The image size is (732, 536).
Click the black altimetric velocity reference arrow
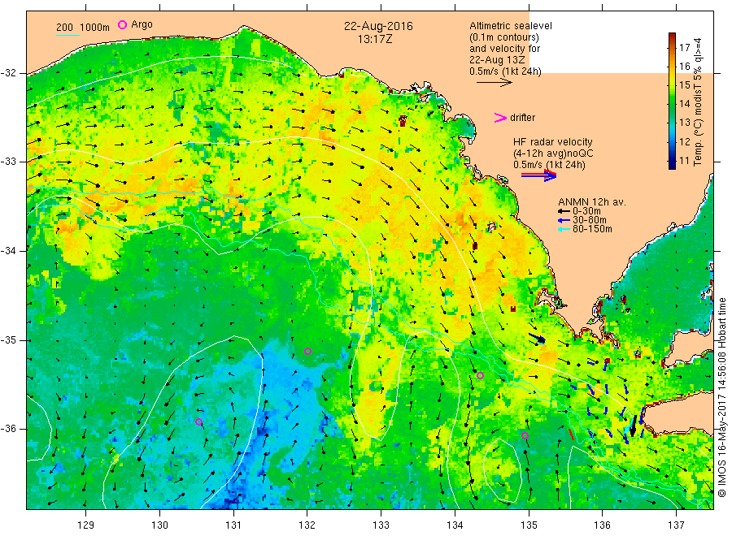(495, 83)
